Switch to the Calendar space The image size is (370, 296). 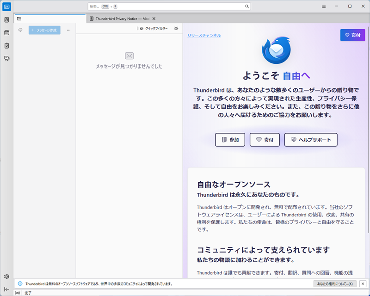pyautogui.click(x=6, y=33)
